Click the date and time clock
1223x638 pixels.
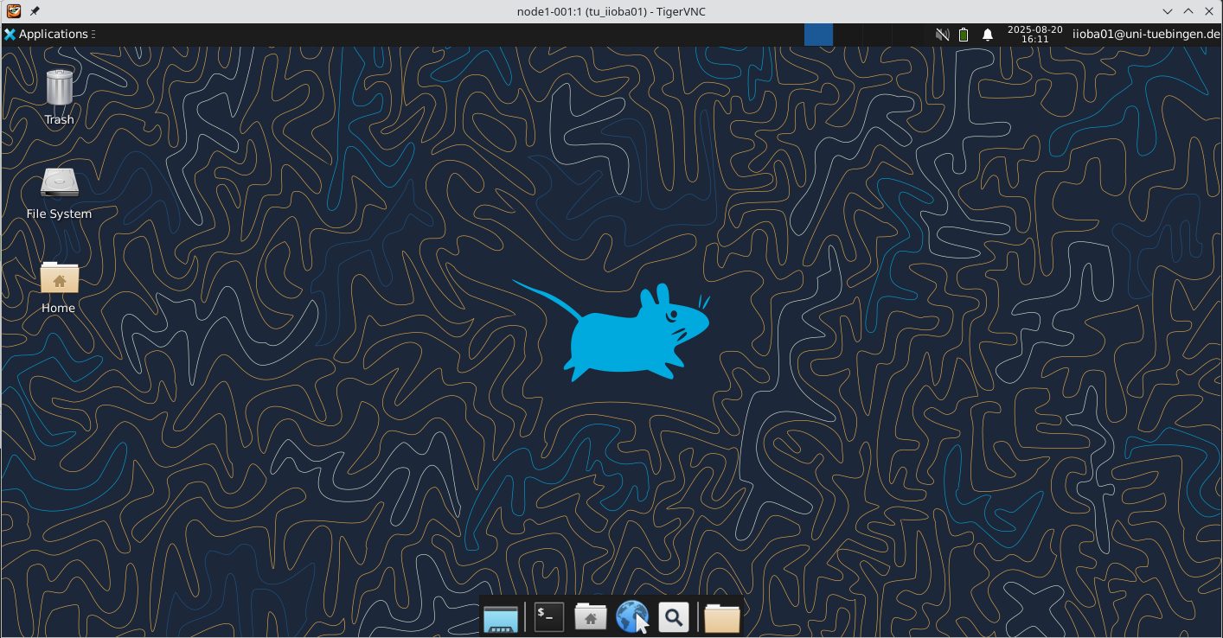tap(1034, 35)
